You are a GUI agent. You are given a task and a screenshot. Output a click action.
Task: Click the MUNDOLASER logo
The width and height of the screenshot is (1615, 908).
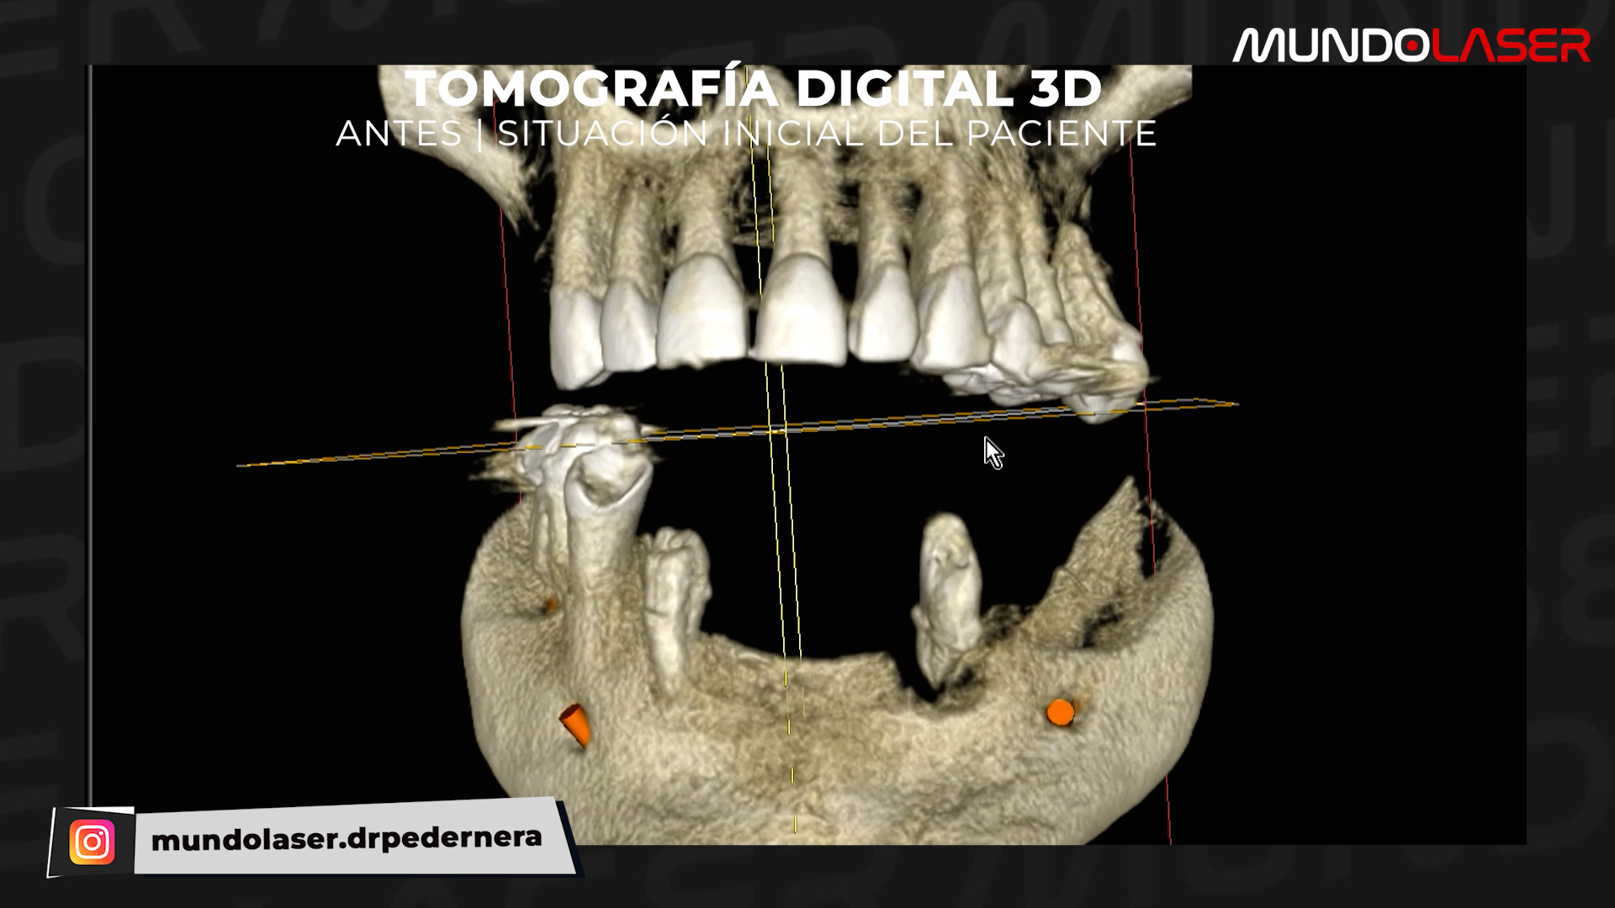click(x=1411, y=45)
